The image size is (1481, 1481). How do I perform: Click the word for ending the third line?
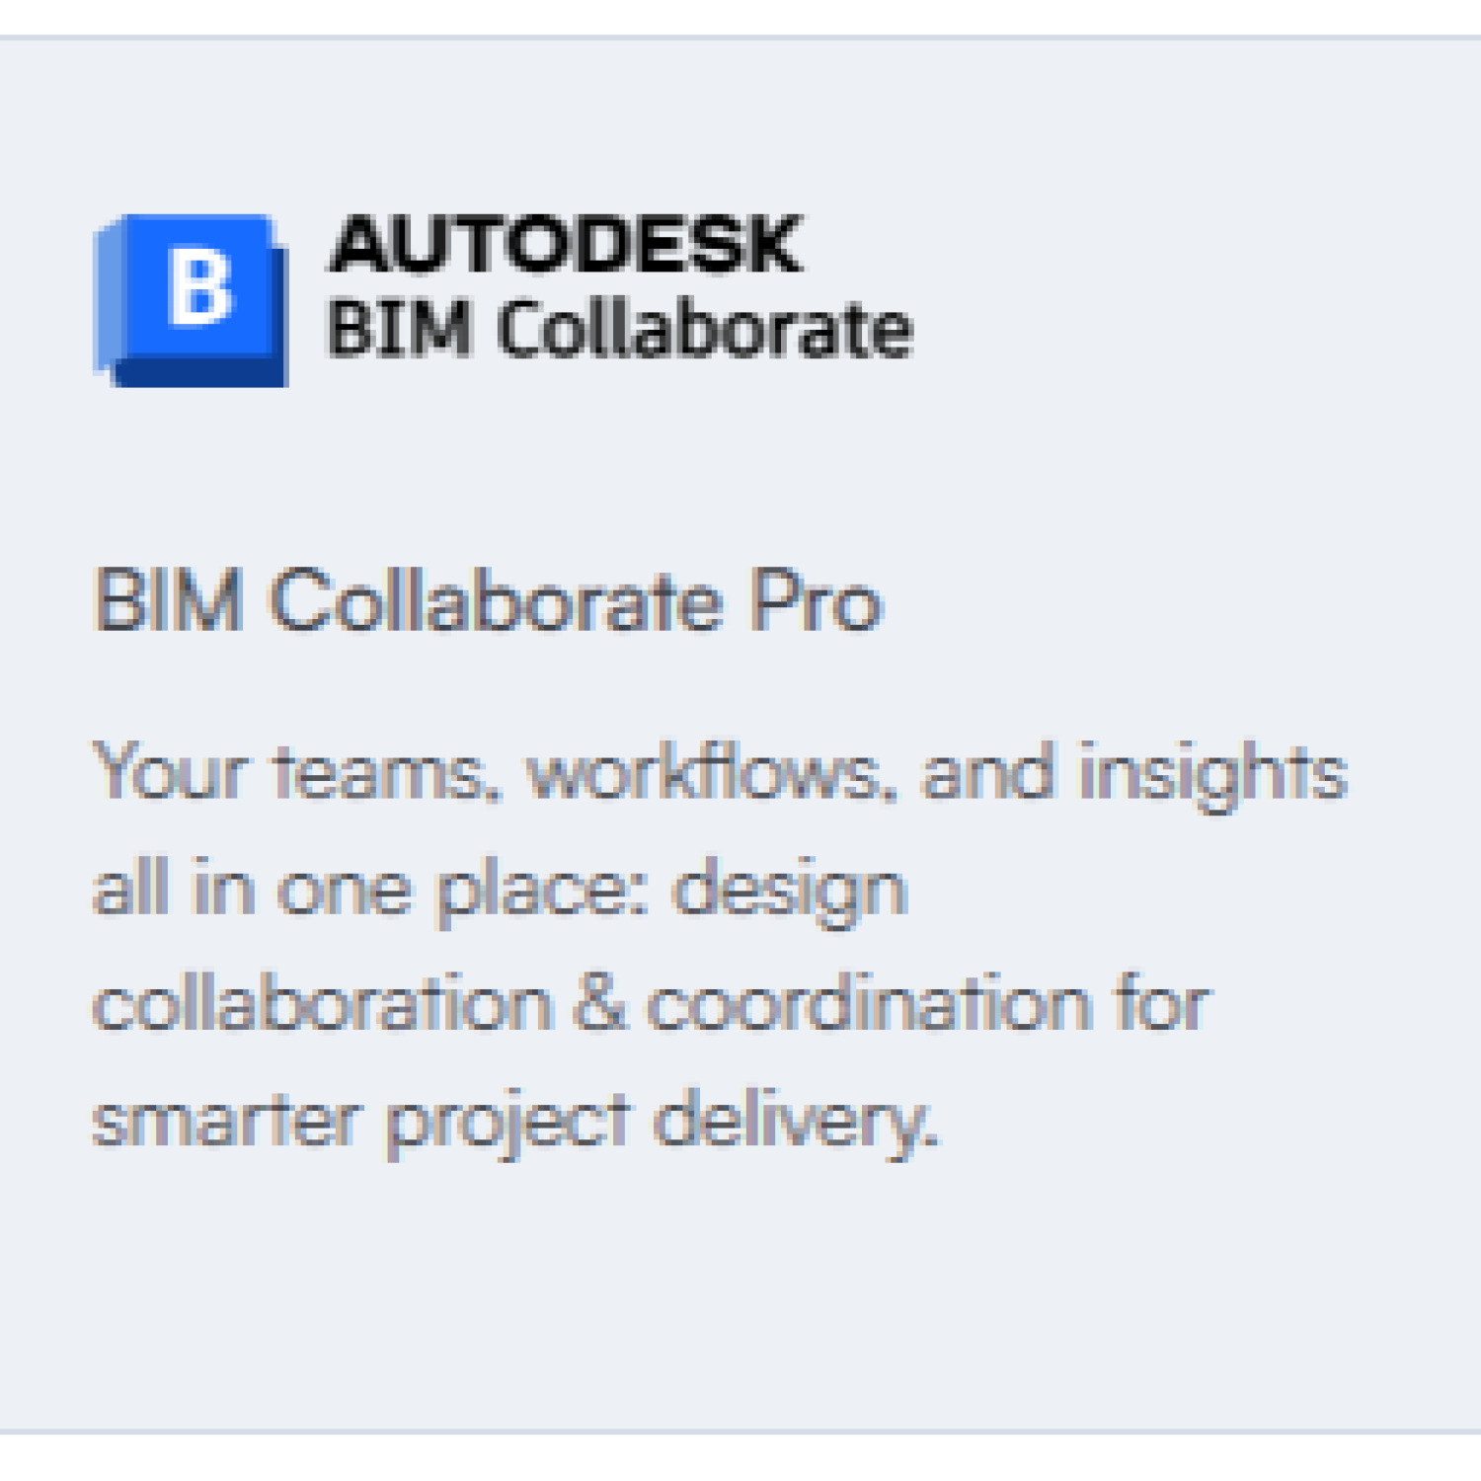point(1161,1005)
